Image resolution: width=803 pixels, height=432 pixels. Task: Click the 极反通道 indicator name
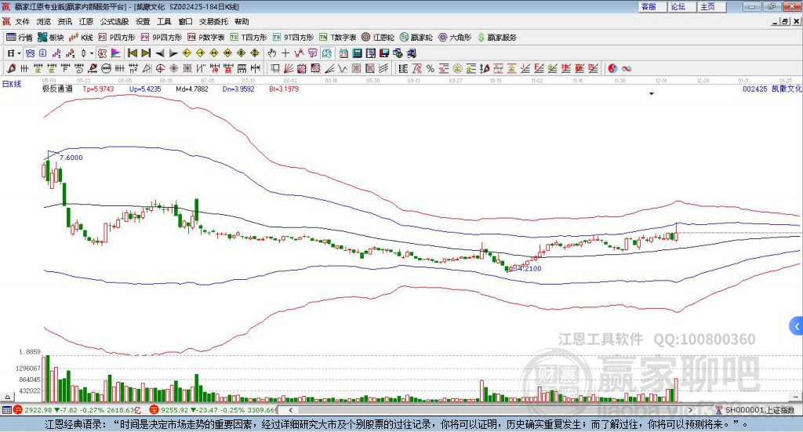point(57,89)
